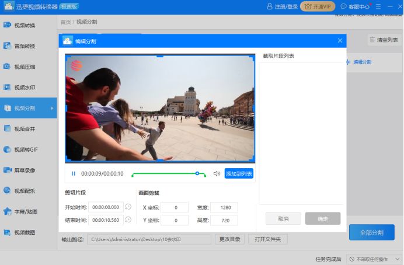This screenshot has width=404, height=265.
Task: Click 添加到列表 button
Action: point(239,173)
